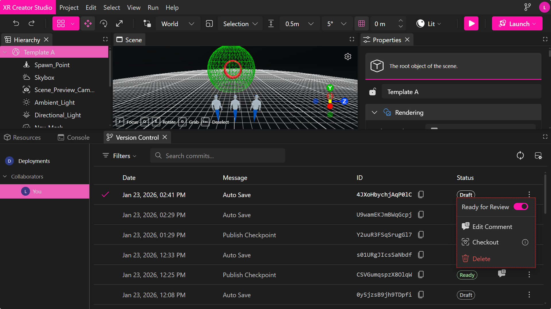Refresh the commits list
551x309 pixels.
click(520, 156)
